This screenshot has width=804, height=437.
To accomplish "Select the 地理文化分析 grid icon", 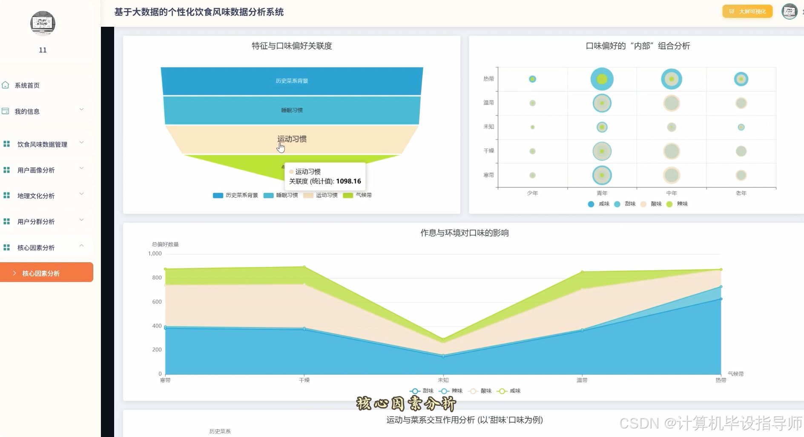I will coord(6,196).
